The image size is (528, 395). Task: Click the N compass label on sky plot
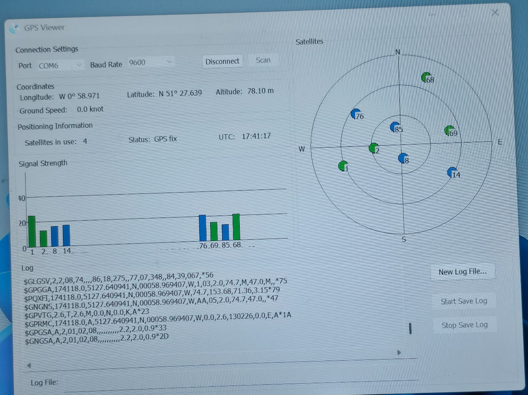click(398, 52)
